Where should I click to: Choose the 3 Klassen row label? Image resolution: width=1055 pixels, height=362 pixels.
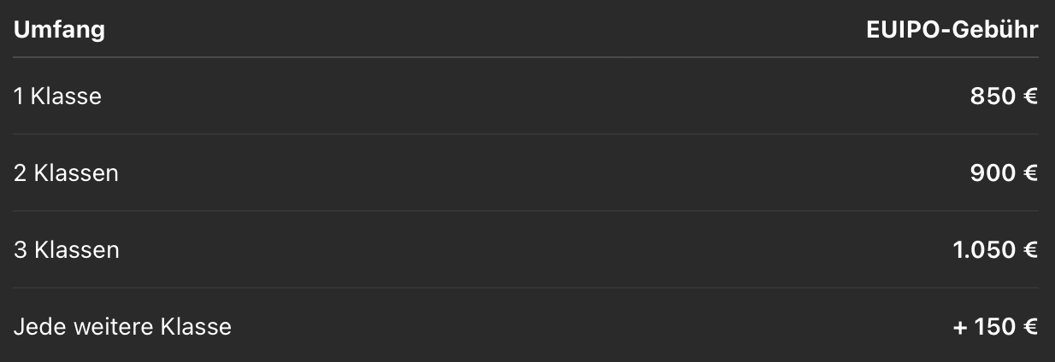[x=66, y=250]
